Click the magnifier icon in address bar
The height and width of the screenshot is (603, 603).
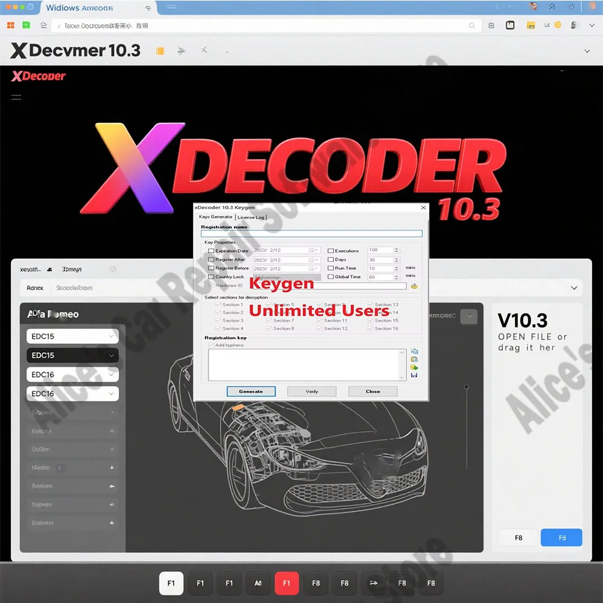[x=472, y=26]
